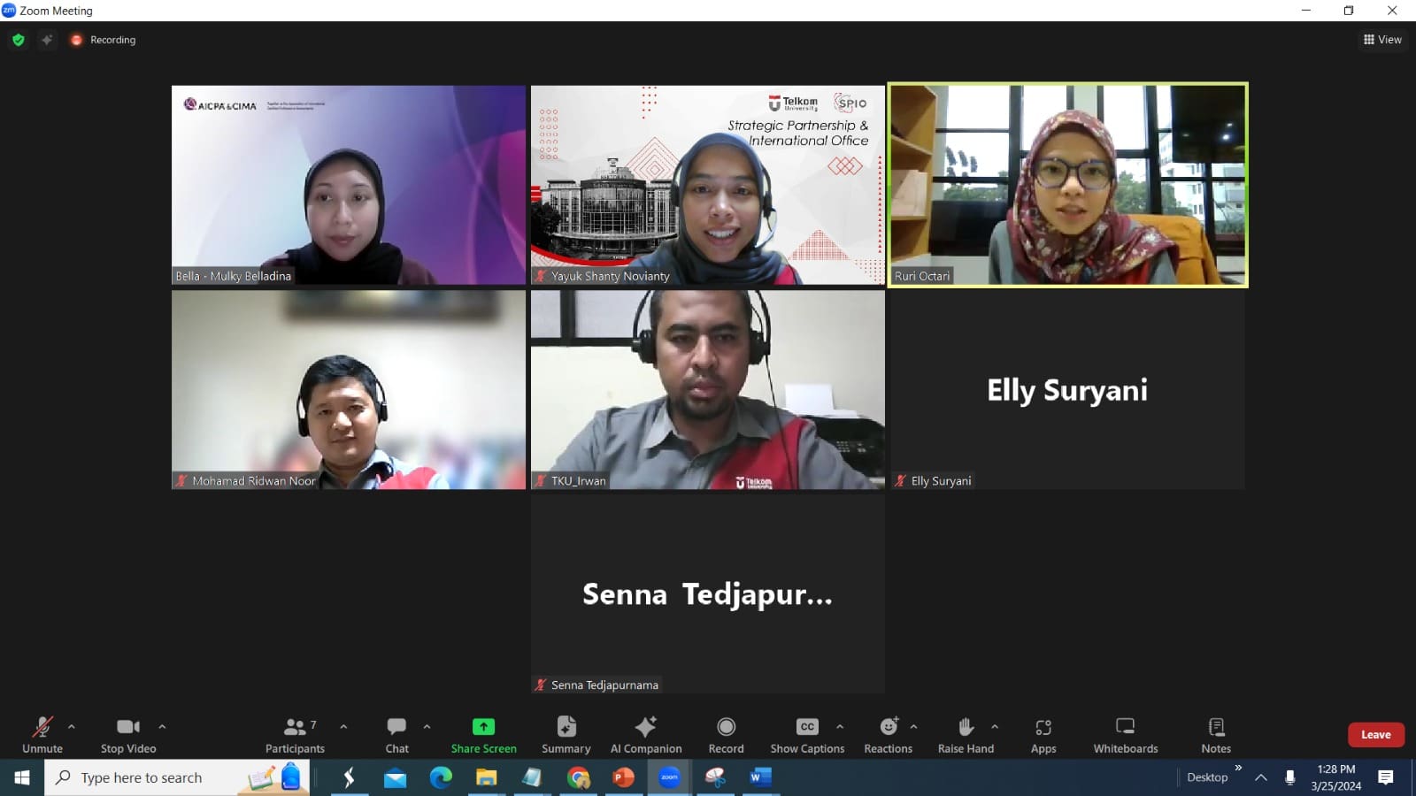Image resolution: width=1416 pixels, height=796 pixels.
Task: Click Share Screen button
Action: click(483, 735)
